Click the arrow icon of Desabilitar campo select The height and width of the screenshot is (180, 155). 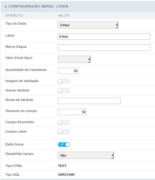pyautogui.click(x=113, y=155)
